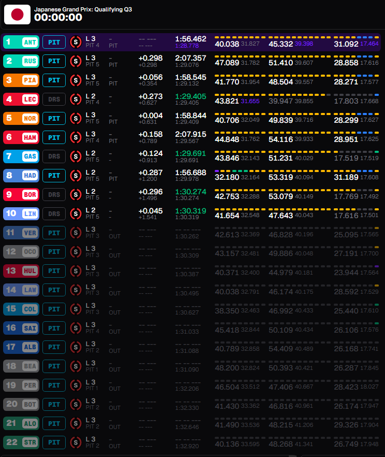Click soft tyre icon in RUS row
Image resolution: width=385 pixels, height=457 pixels.
pyautogui.click(x=76, y=61)
